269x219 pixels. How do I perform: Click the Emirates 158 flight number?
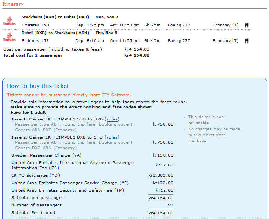[35, 25]
